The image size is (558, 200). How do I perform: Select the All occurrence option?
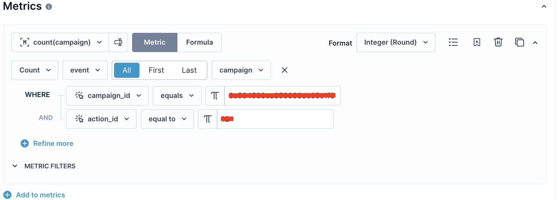tap(127, 70)
